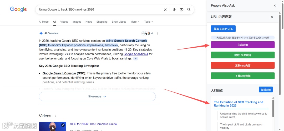This screenshot has height=131, width=284.
Task: Click outline item about keywords to search intent
Action: point(244,115)
